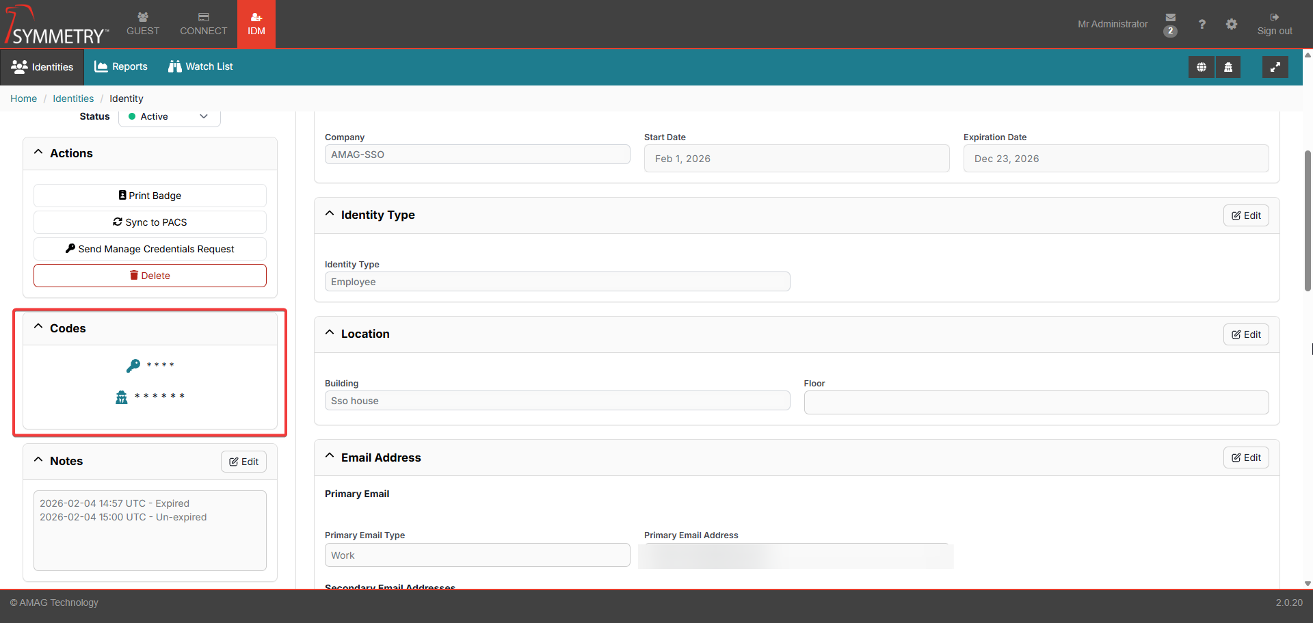Click the Floor input field
Viewport: 1313px width, 623px height.
tap(1036, 402)
